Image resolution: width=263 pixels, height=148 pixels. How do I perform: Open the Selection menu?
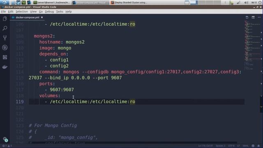pyautogui.click(x=22, y=12)
